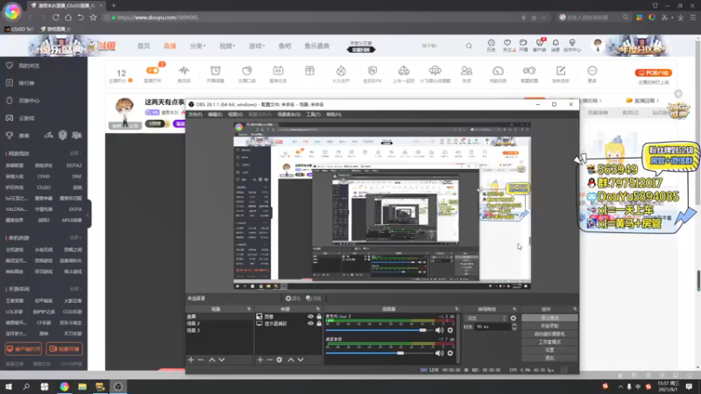Move scene down in OBS scenes list
Viewport: 701px width, 394px height.
222,360
